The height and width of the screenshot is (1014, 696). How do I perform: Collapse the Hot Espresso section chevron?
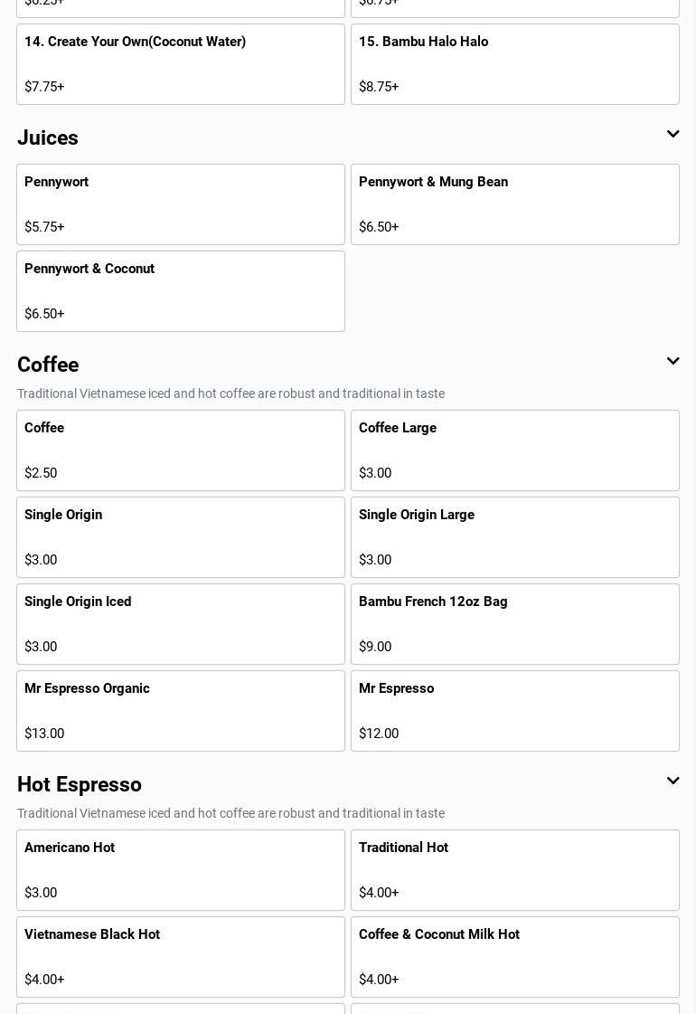[672, 782]
